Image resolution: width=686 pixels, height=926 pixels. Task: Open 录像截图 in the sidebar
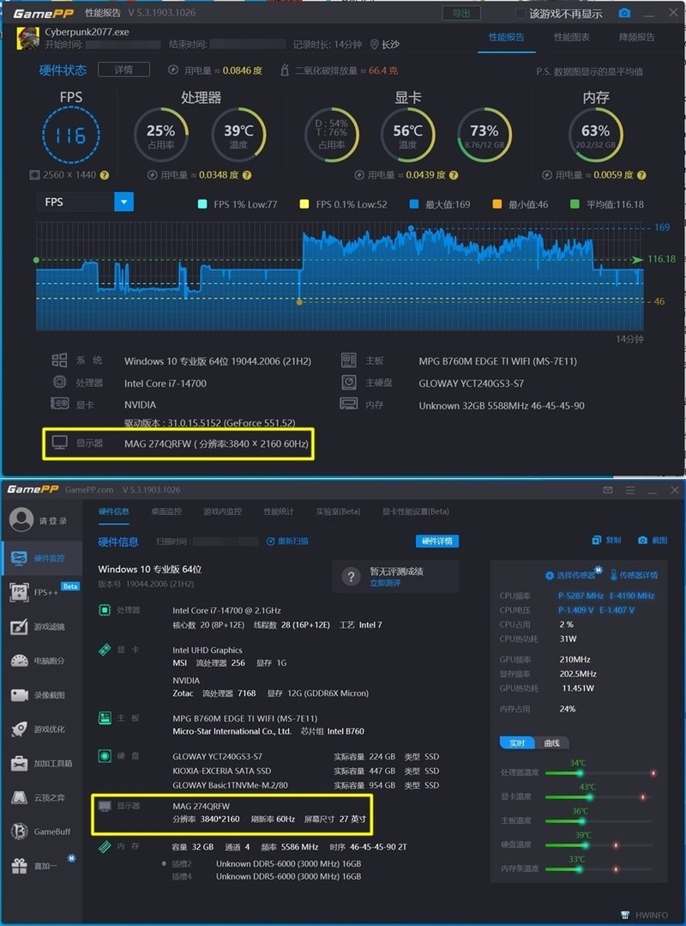[41, 695]
